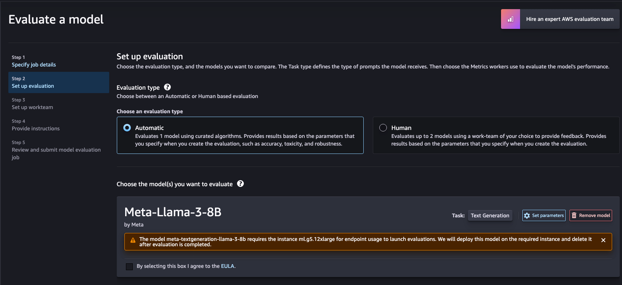Click the Set parameters button

point(544,215)
